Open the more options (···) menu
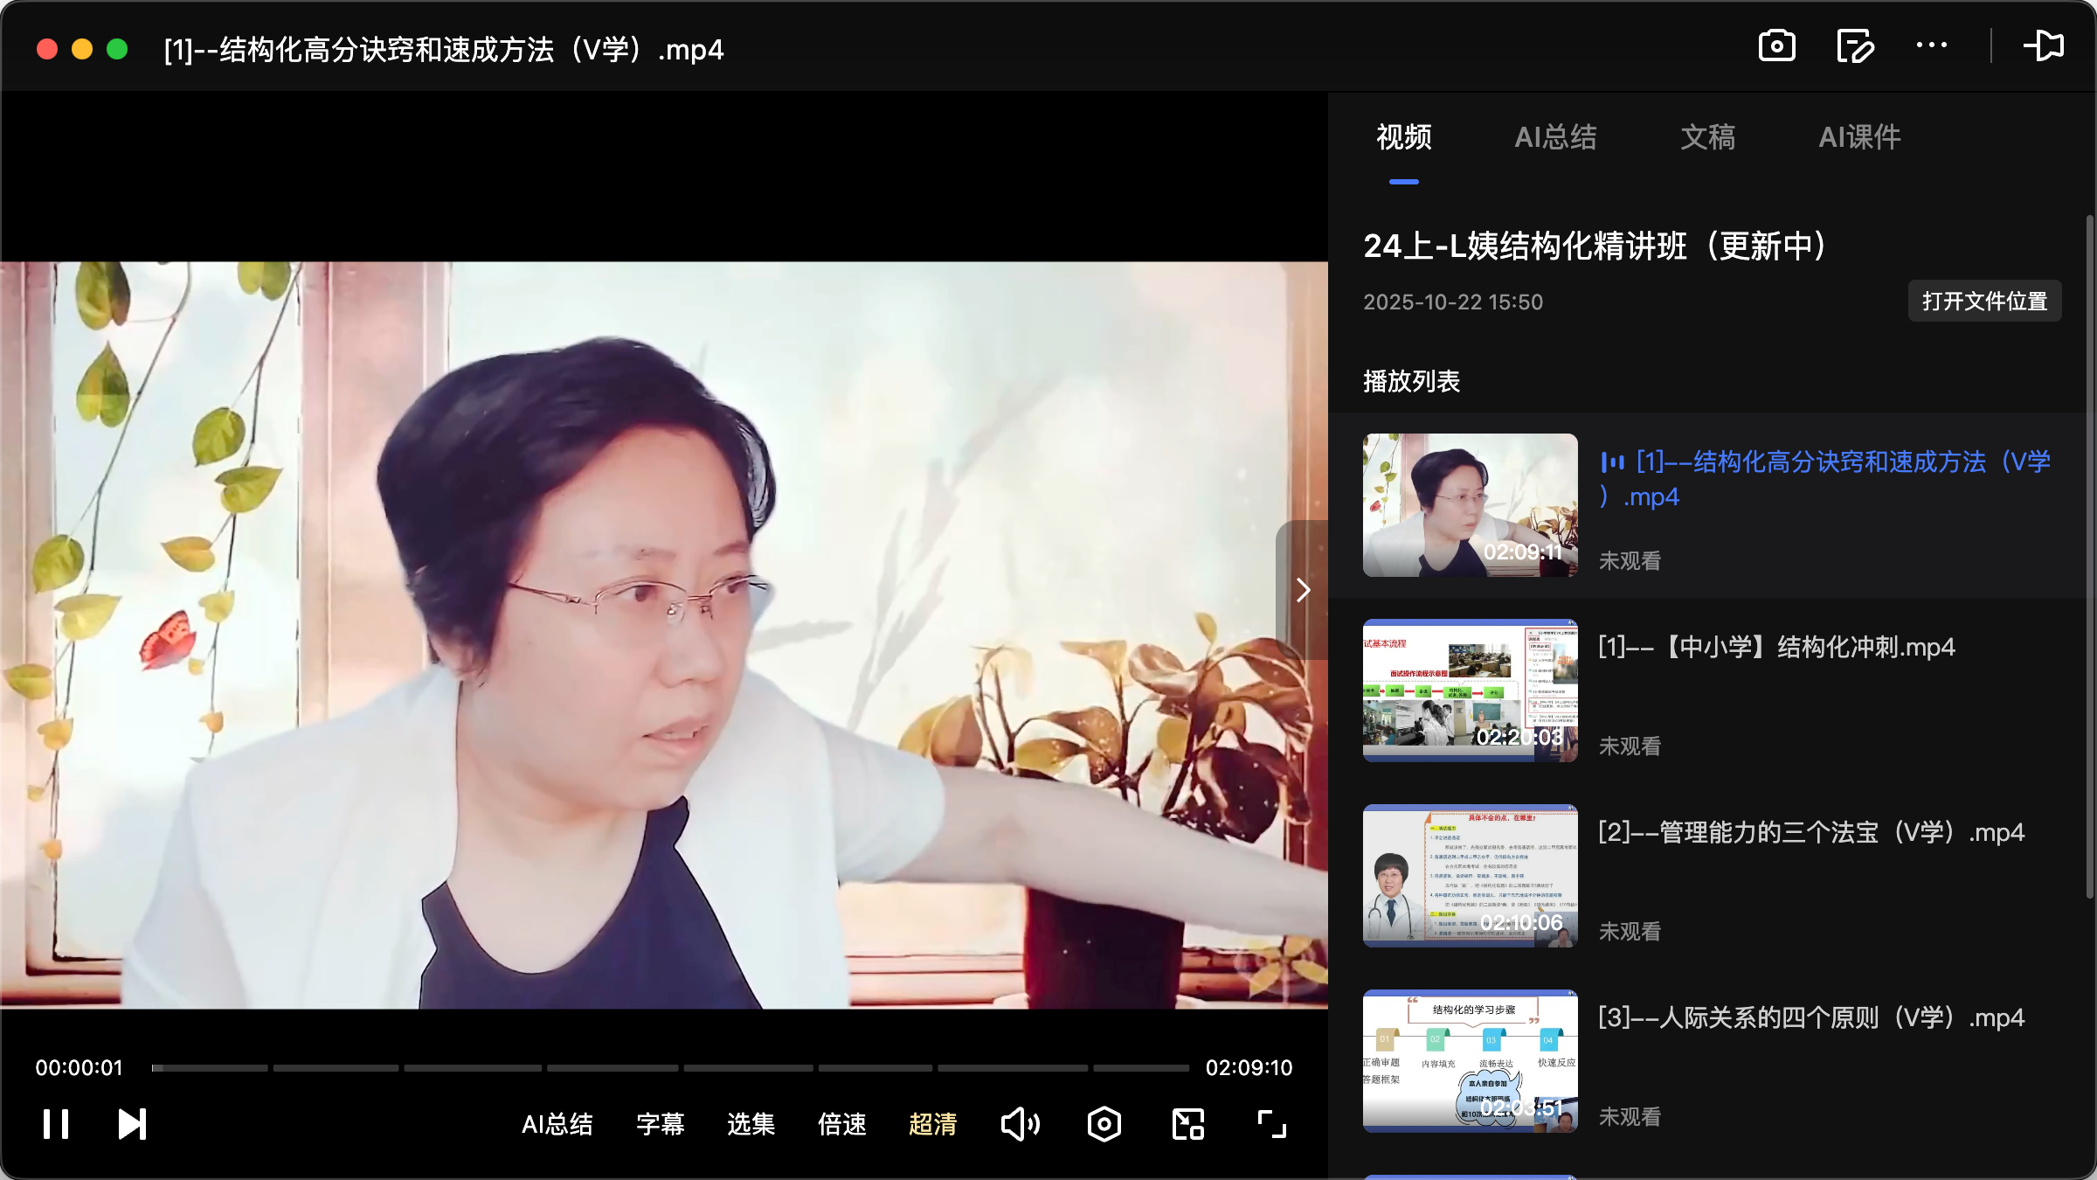The height and width of the screenshot is (1180, 2097). click(x=1933, y=45)
